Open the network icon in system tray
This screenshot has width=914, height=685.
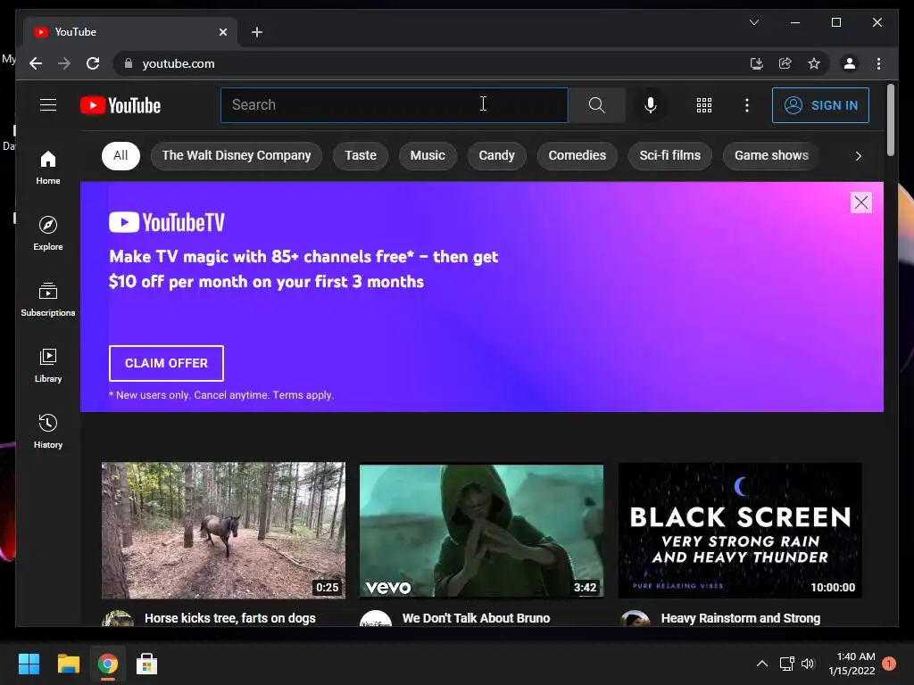(x=787, y=664)
